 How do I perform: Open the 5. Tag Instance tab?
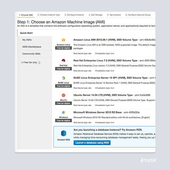click(114, 15)
